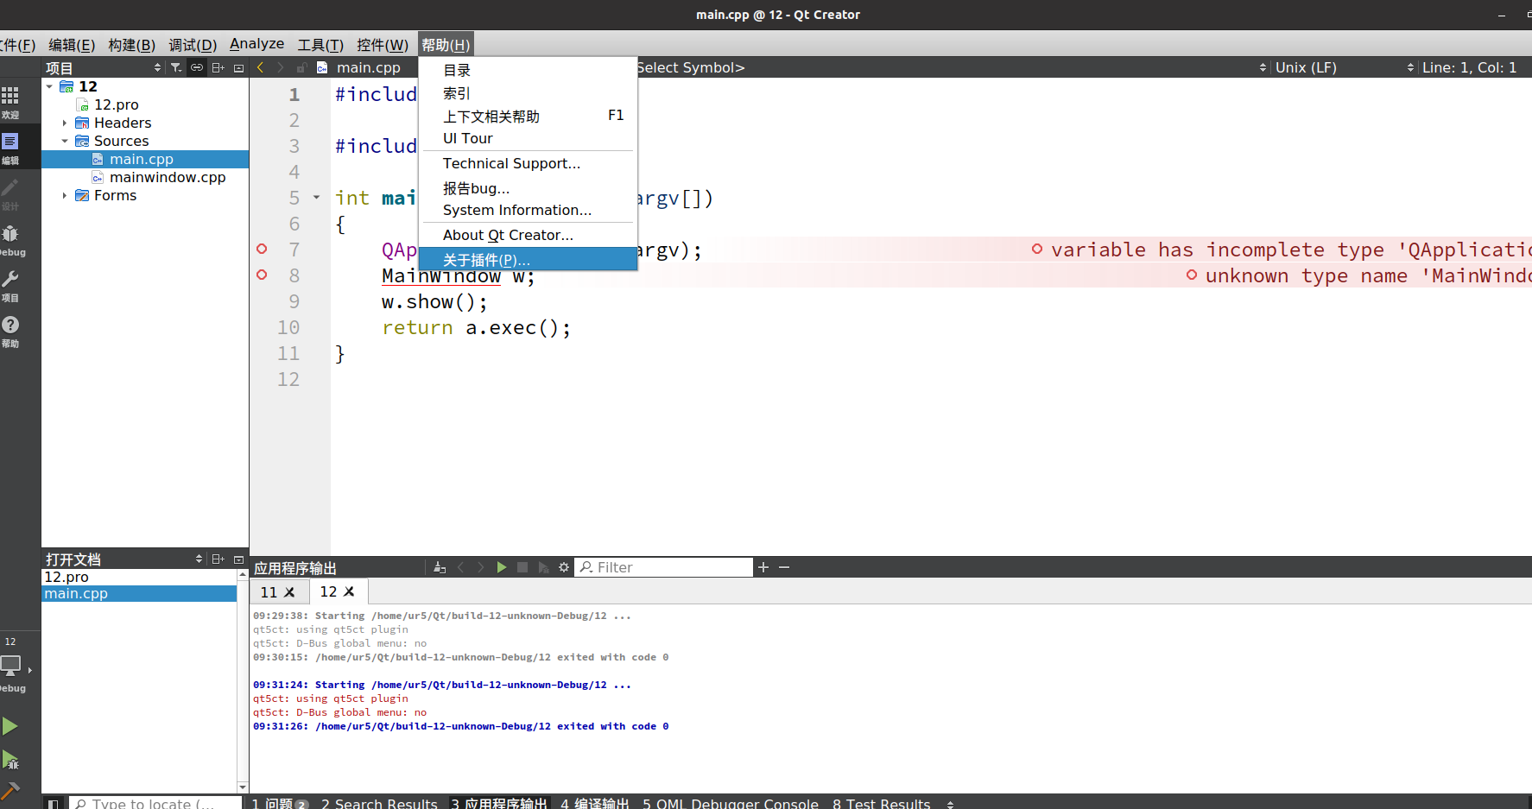Viewport: 1532px width, 809px height.
Task: Open the Unix (LF) line ending dropdown
Action: 1345,67
